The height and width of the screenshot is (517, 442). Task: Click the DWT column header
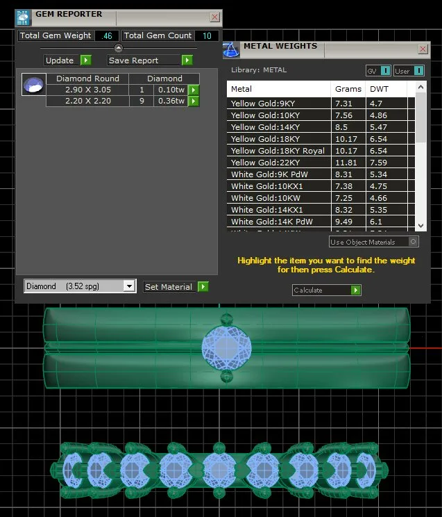click(x=386, y=89)
